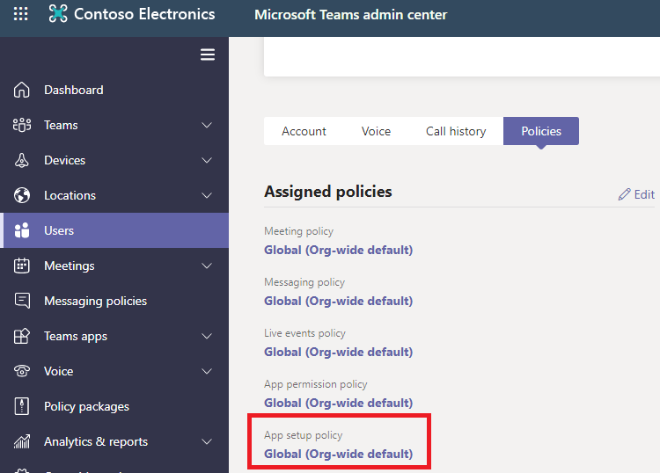Expand the Analytics & reports chevron
Viewport: 660px width, 473px height.
coord(207,441)
